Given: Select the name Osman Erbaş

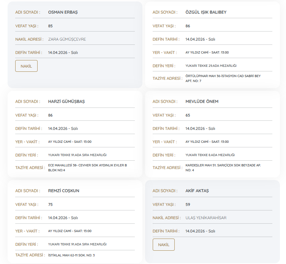Looking at the screenshot, I should click(x=63, y=12).
